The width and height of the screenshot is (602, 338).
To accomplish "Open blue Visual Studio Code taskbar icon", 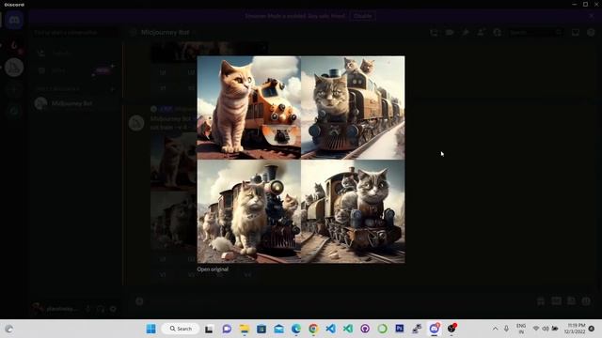I will pos(330,329).
